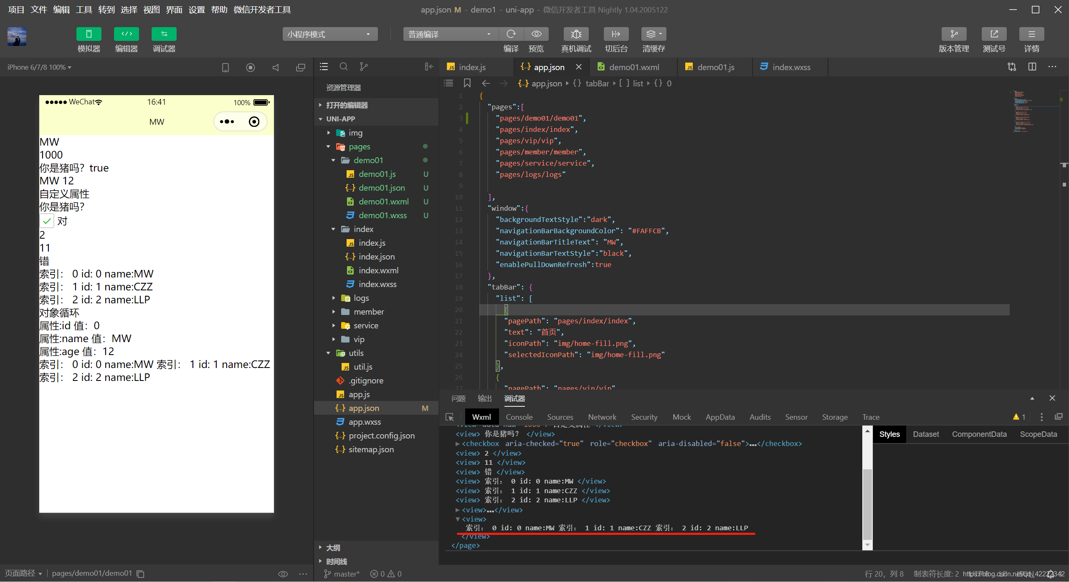Switch to Console tab in devtools

point(518,416)
